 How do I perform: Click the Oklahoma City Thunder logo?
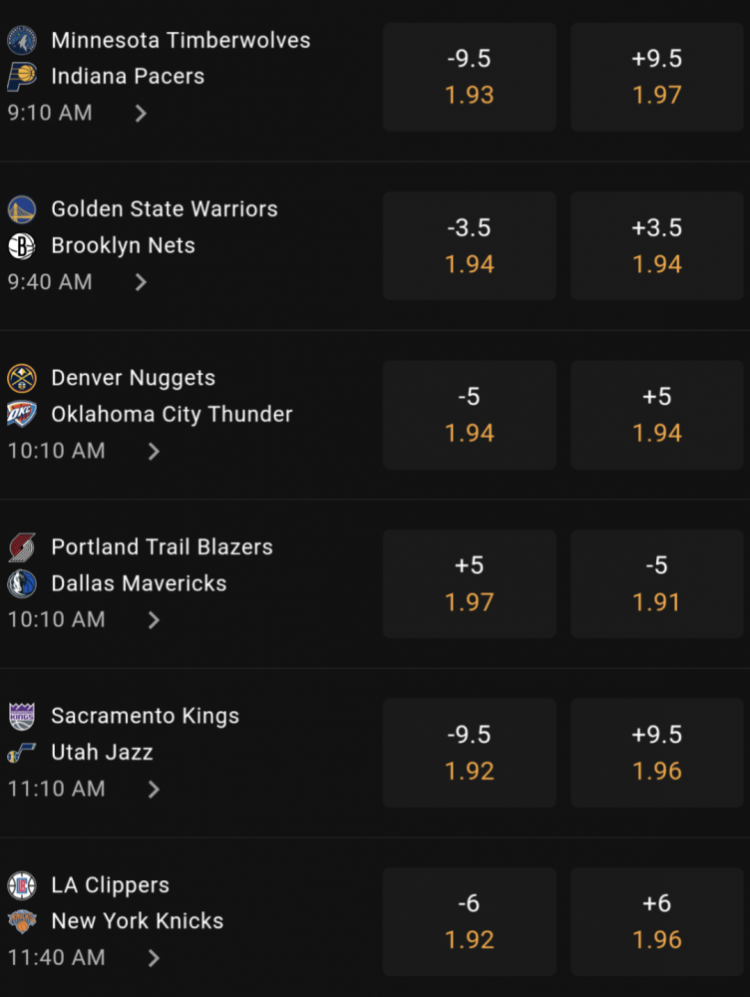tap(22, 414)
